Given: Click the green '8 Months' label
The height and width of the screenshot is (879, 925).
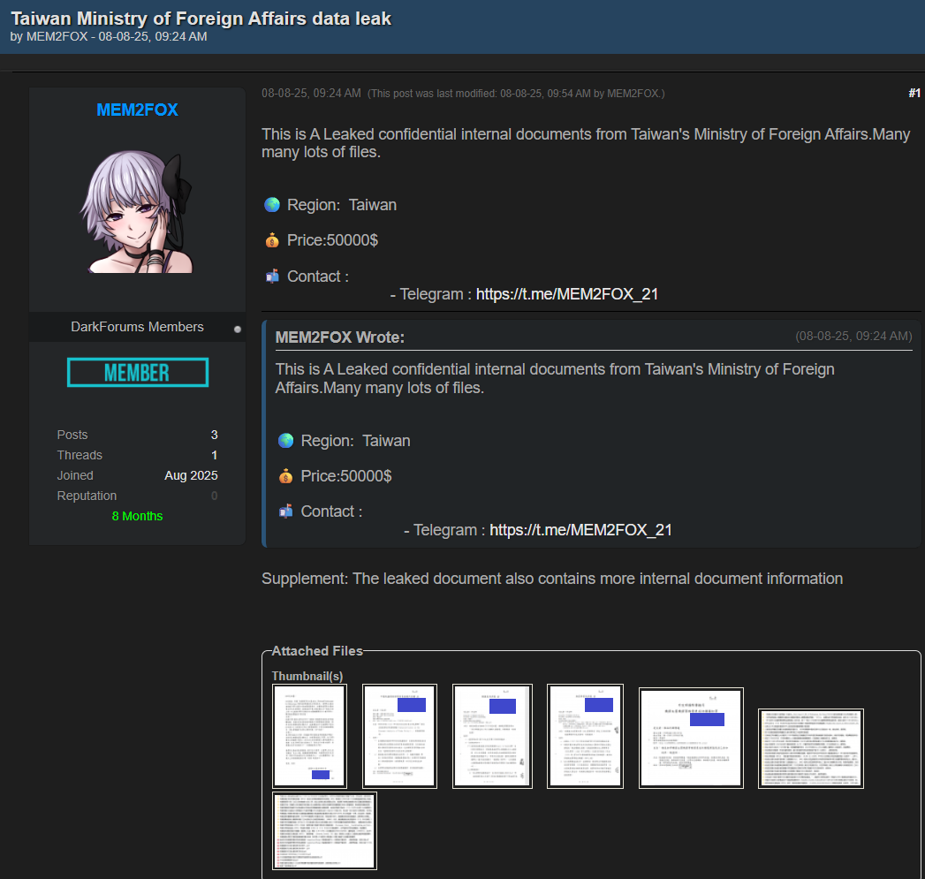Looking at the screenshot, I should pyautogui.click(x=138, y=516).
